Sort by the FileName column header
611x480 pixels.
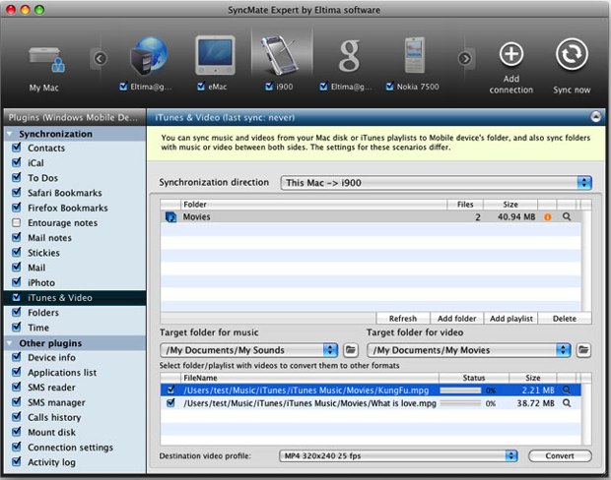(x=309, y=378)
